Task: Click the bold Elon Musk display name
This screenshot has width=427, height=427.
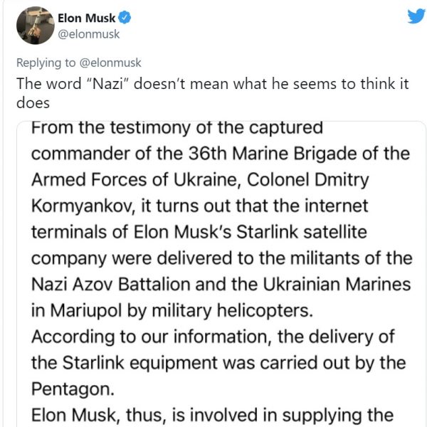Action: click(87, 19)
